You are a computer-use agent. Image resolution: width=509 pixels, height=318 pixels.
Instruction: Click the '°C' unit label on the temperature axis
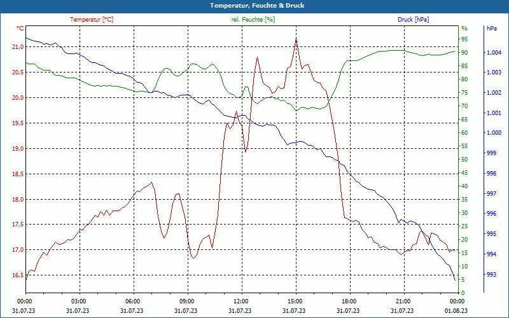point(20,29)
